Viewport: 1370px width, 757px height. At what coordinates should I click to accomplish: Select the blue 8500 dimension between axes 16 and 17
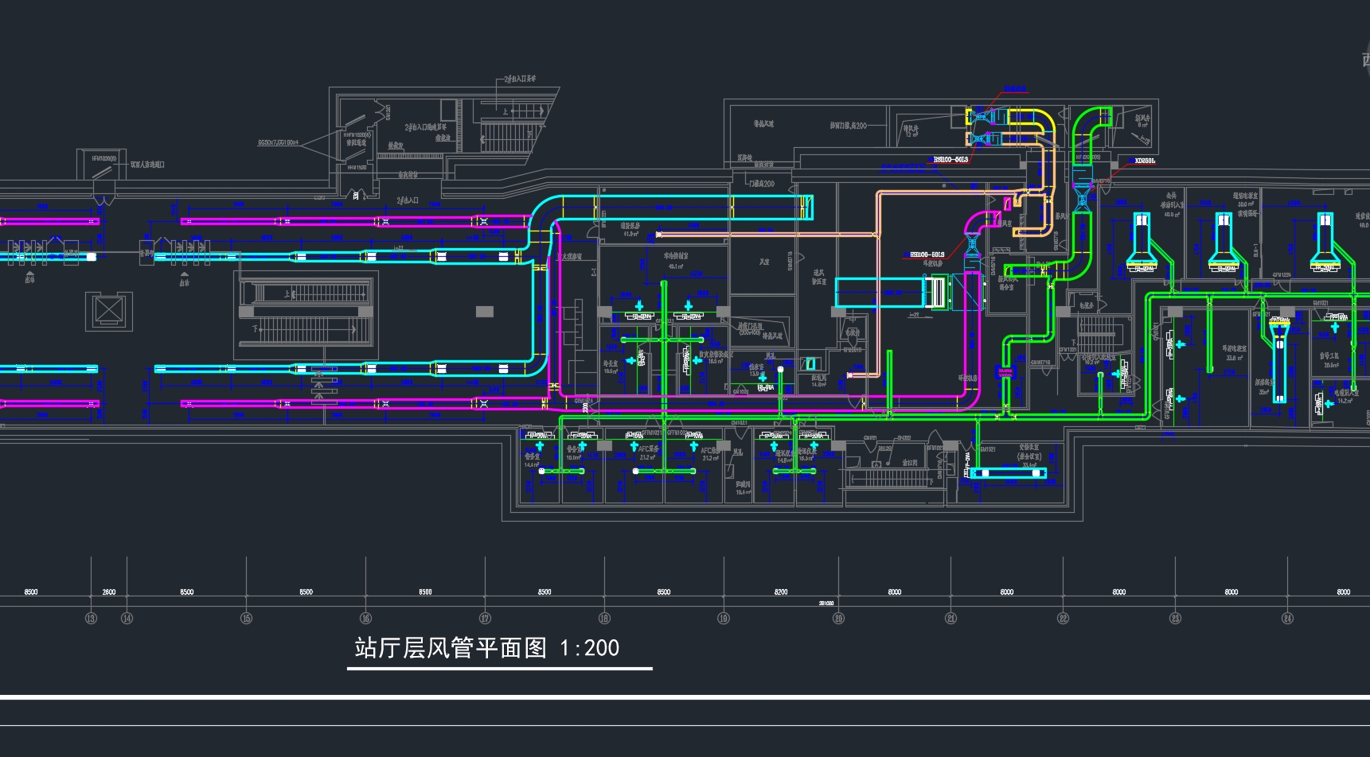[424, 592]
